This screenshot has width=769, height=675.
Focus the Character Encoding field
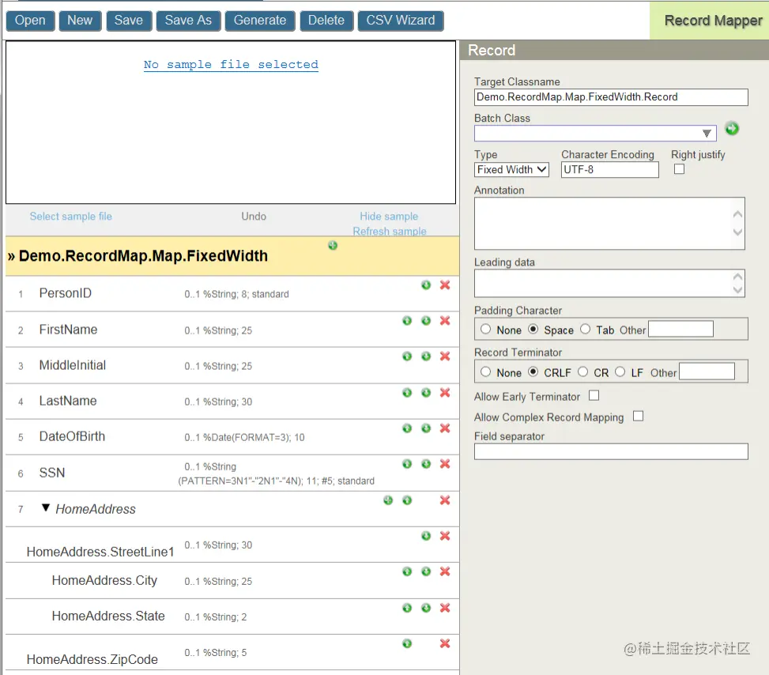[609, 170]
